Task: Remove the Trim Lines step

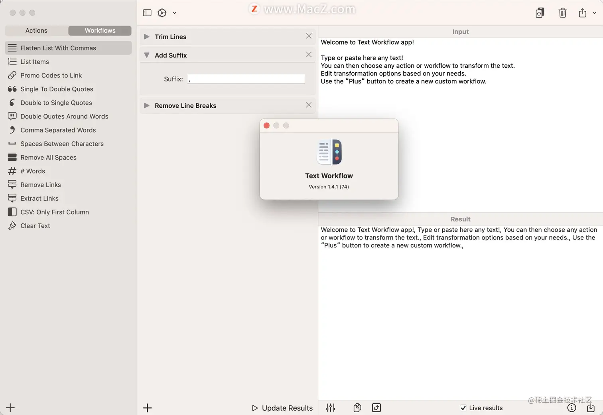Action: point(309,36)
